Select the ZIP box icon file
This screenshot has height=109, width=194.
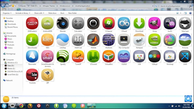click(x=47, y=75)
